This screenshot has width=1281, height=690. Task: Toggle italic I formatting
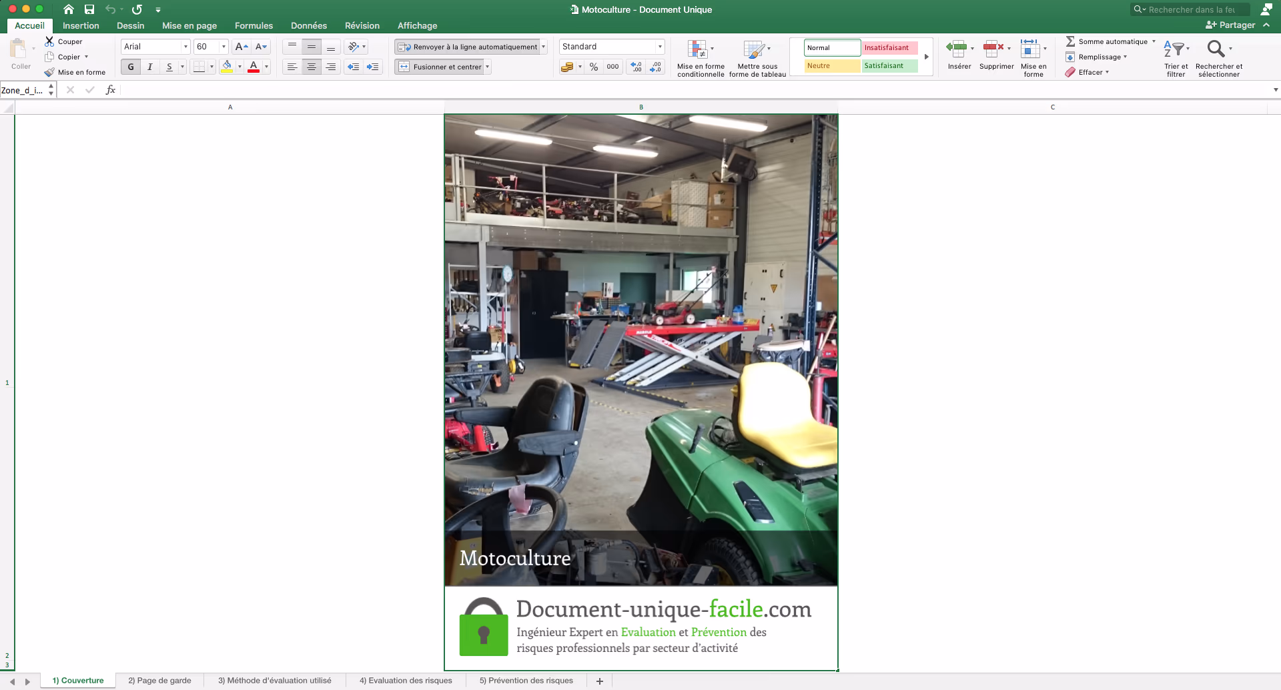coord(150,67)
